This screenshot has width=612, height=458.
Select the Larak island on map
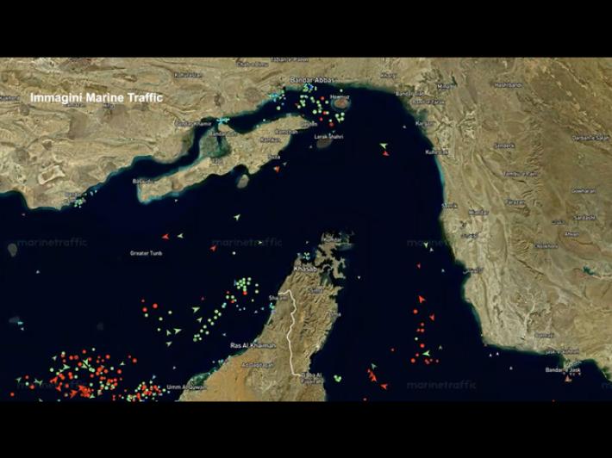tap(324, 143)
